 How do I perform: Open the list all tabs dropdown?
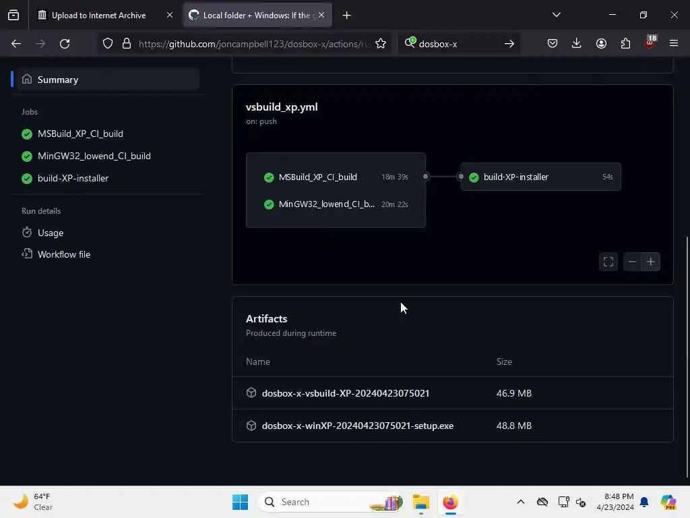point(556,15)
